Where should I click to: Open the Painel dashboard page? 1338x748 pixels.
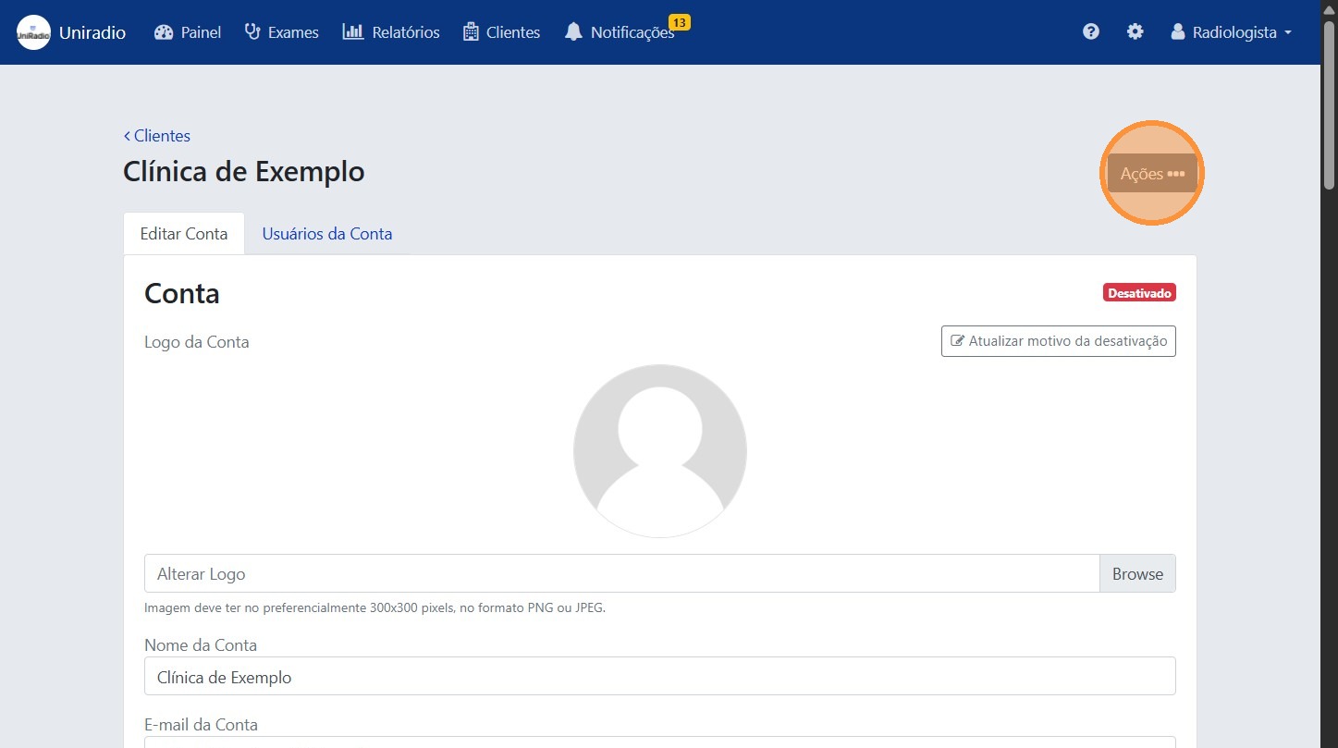click(188, 32)
